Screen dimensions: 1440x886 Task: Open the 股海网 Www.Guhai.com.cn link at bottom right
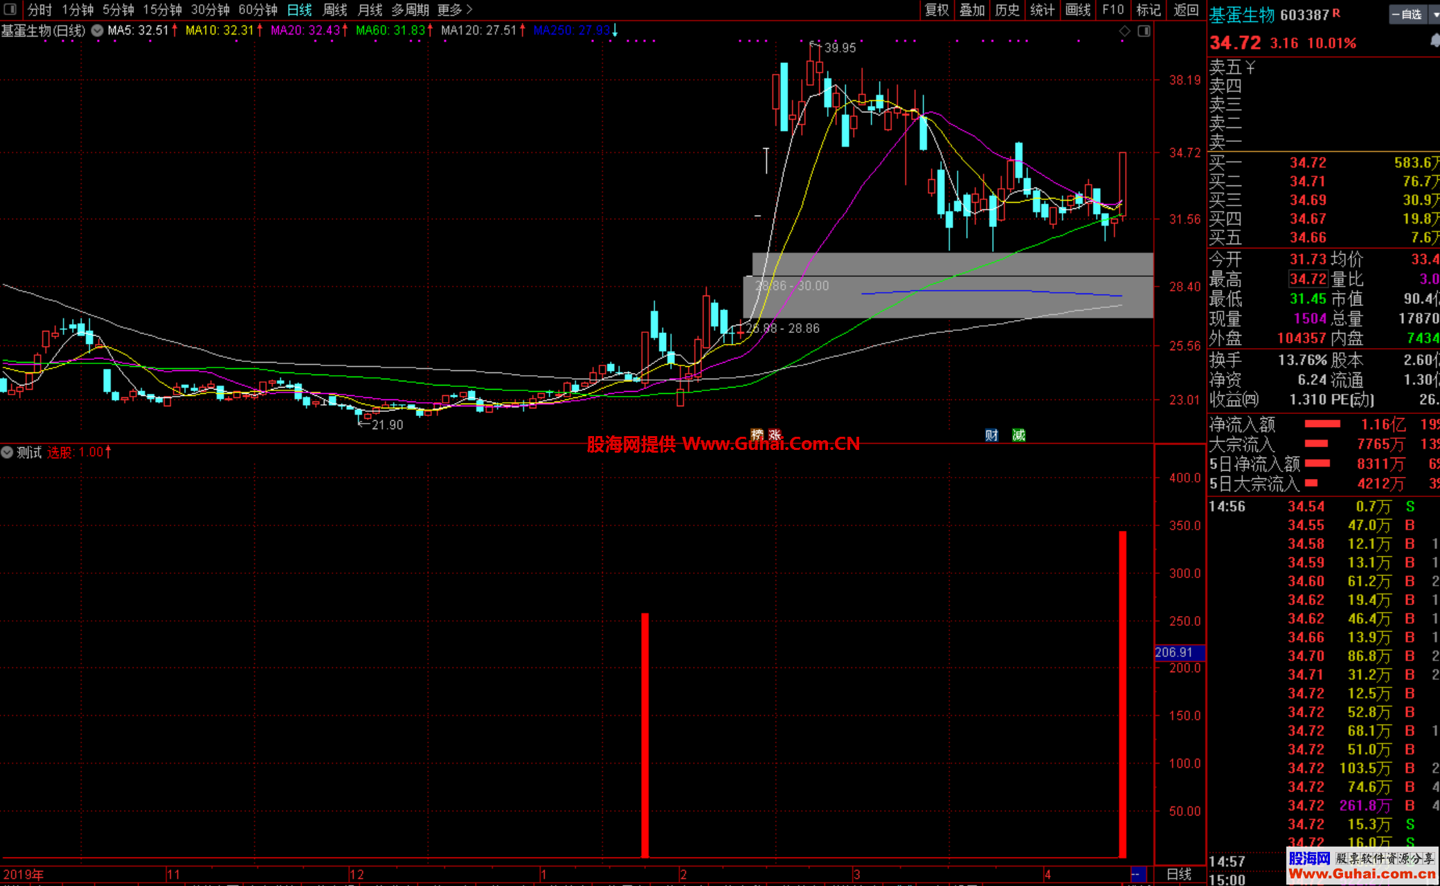1362,866
